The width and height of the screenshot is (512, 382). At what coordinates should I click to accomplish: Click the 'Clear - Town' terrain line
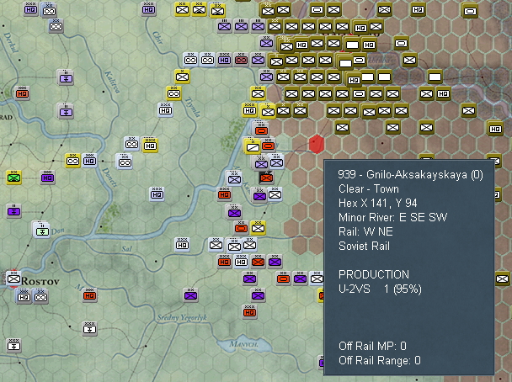pyautogui.click(x=369, y=188)
